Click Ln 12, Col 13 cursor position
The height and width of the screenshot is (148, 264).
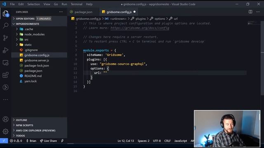tap(126, 141)
